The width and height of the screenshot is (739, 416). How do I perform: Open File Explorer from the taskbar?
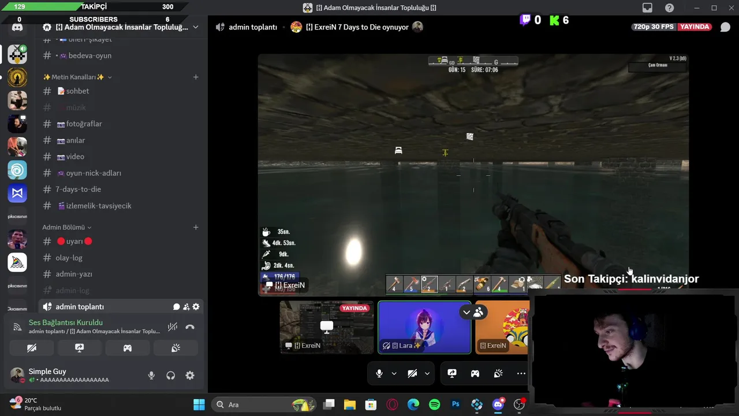[x=350, y=404]
